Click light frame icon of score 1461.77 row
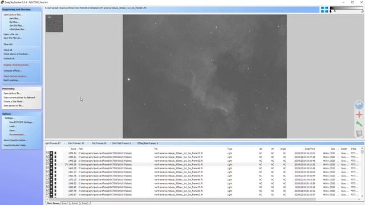This screenshot has width=365, height=205. 51,172
